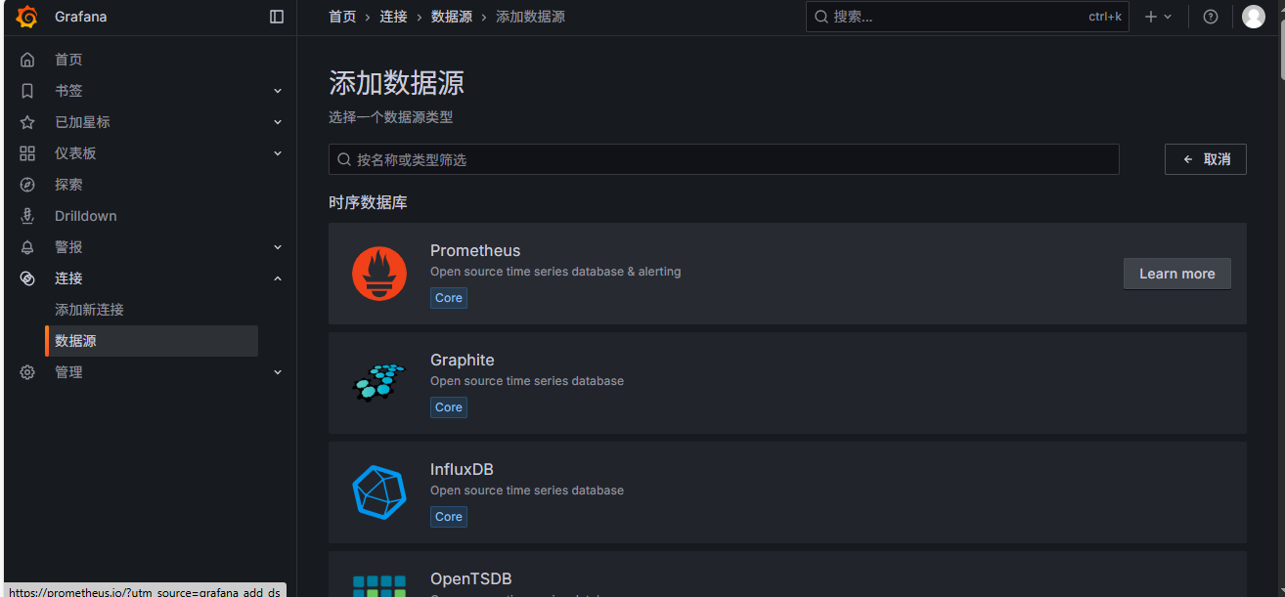Click the Drilldown icon in sidebar
This screenshot has width=1285, height=597.
click(27, 216)
